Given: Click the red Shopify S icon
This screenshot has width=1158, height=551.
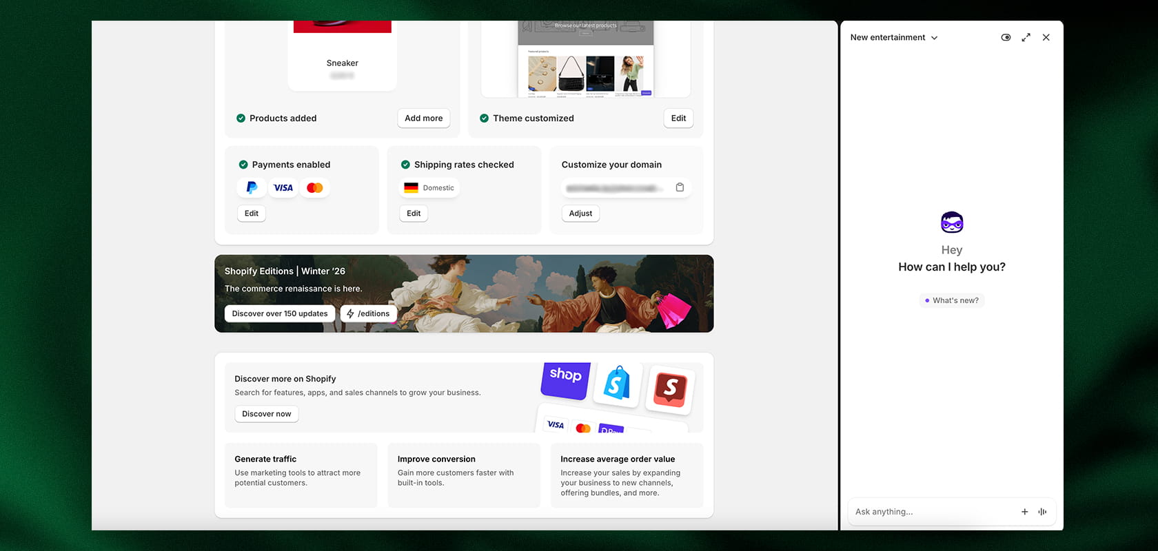Looking at the screenshot, I should point(671,389).
